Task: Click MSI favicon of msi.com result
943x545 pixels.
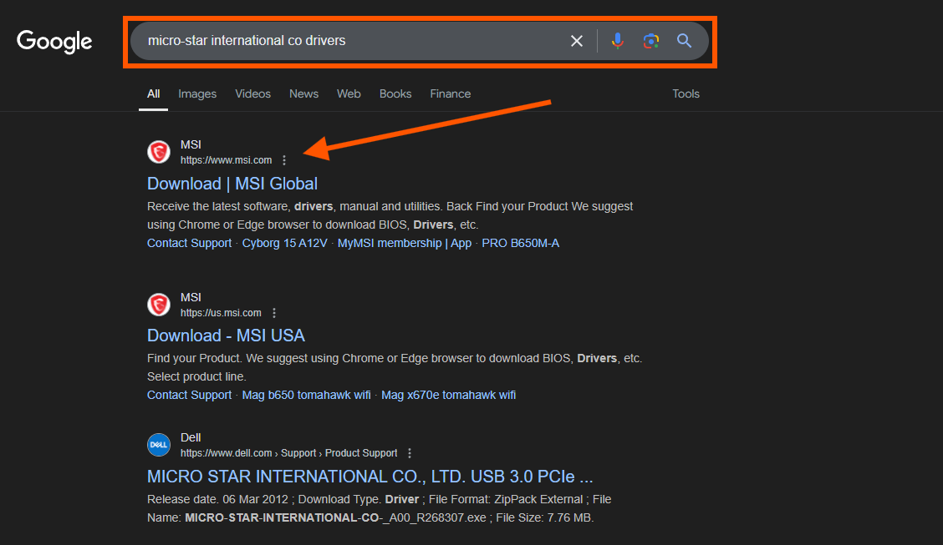Action: click(159, 152)
